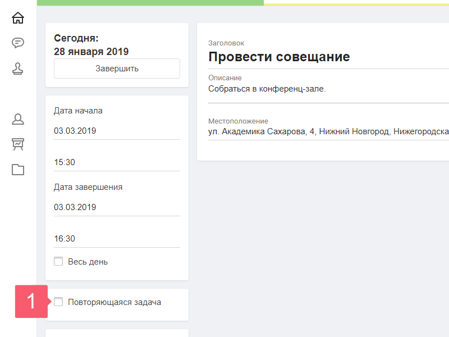Select the Заголовок label
This screenshot has width=449, height=337.
point(226,43)
